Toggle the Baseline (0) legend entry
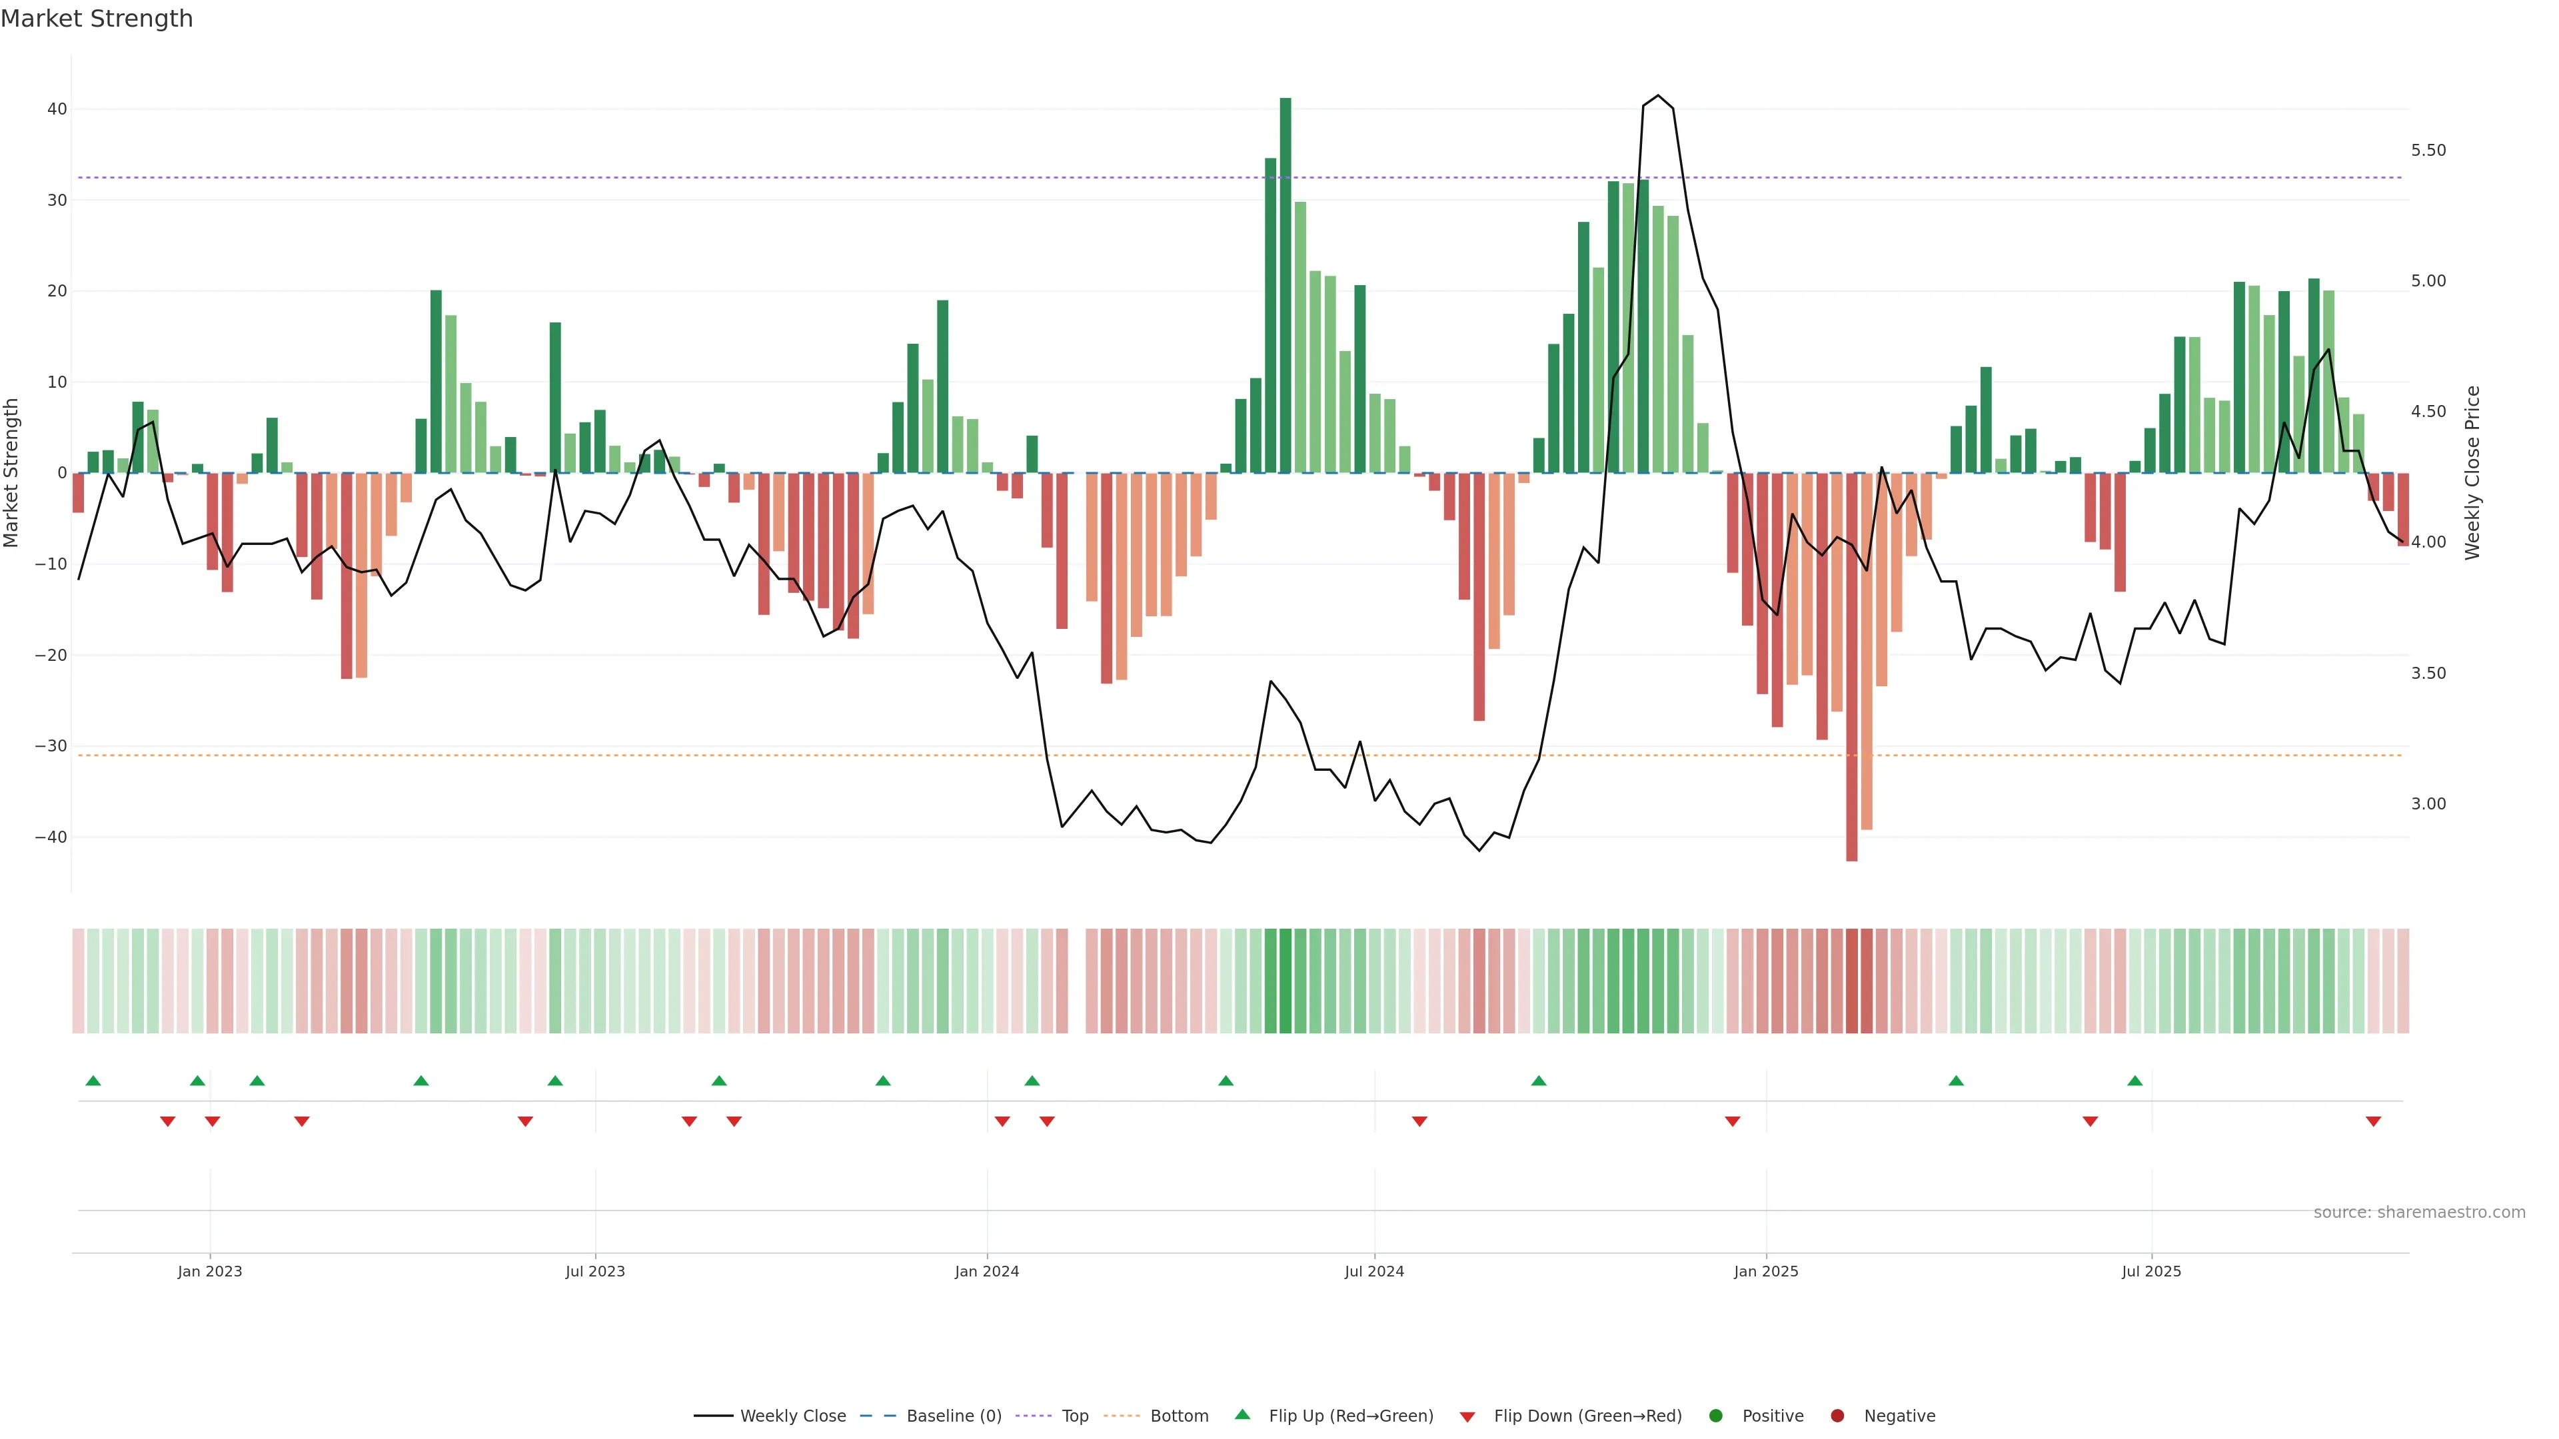This screenshot has height=1439, width=2559. (954, 1416)
